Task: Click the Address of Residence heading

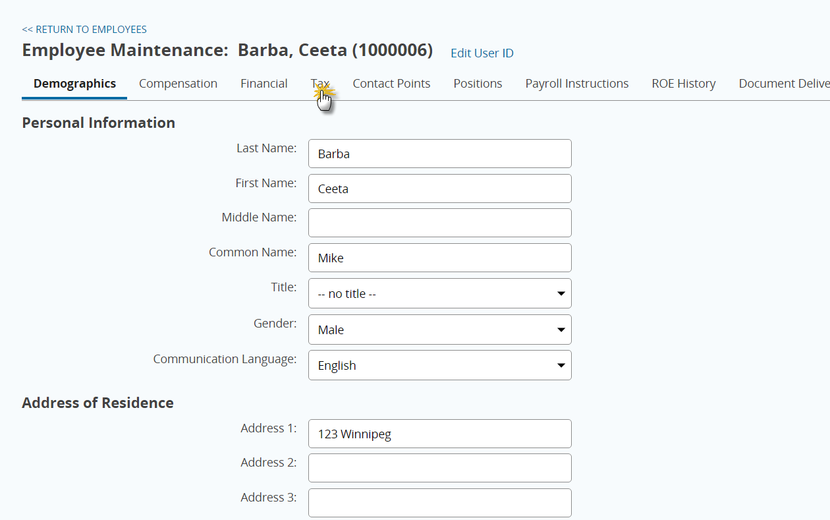Action: [x=97, y=403]
